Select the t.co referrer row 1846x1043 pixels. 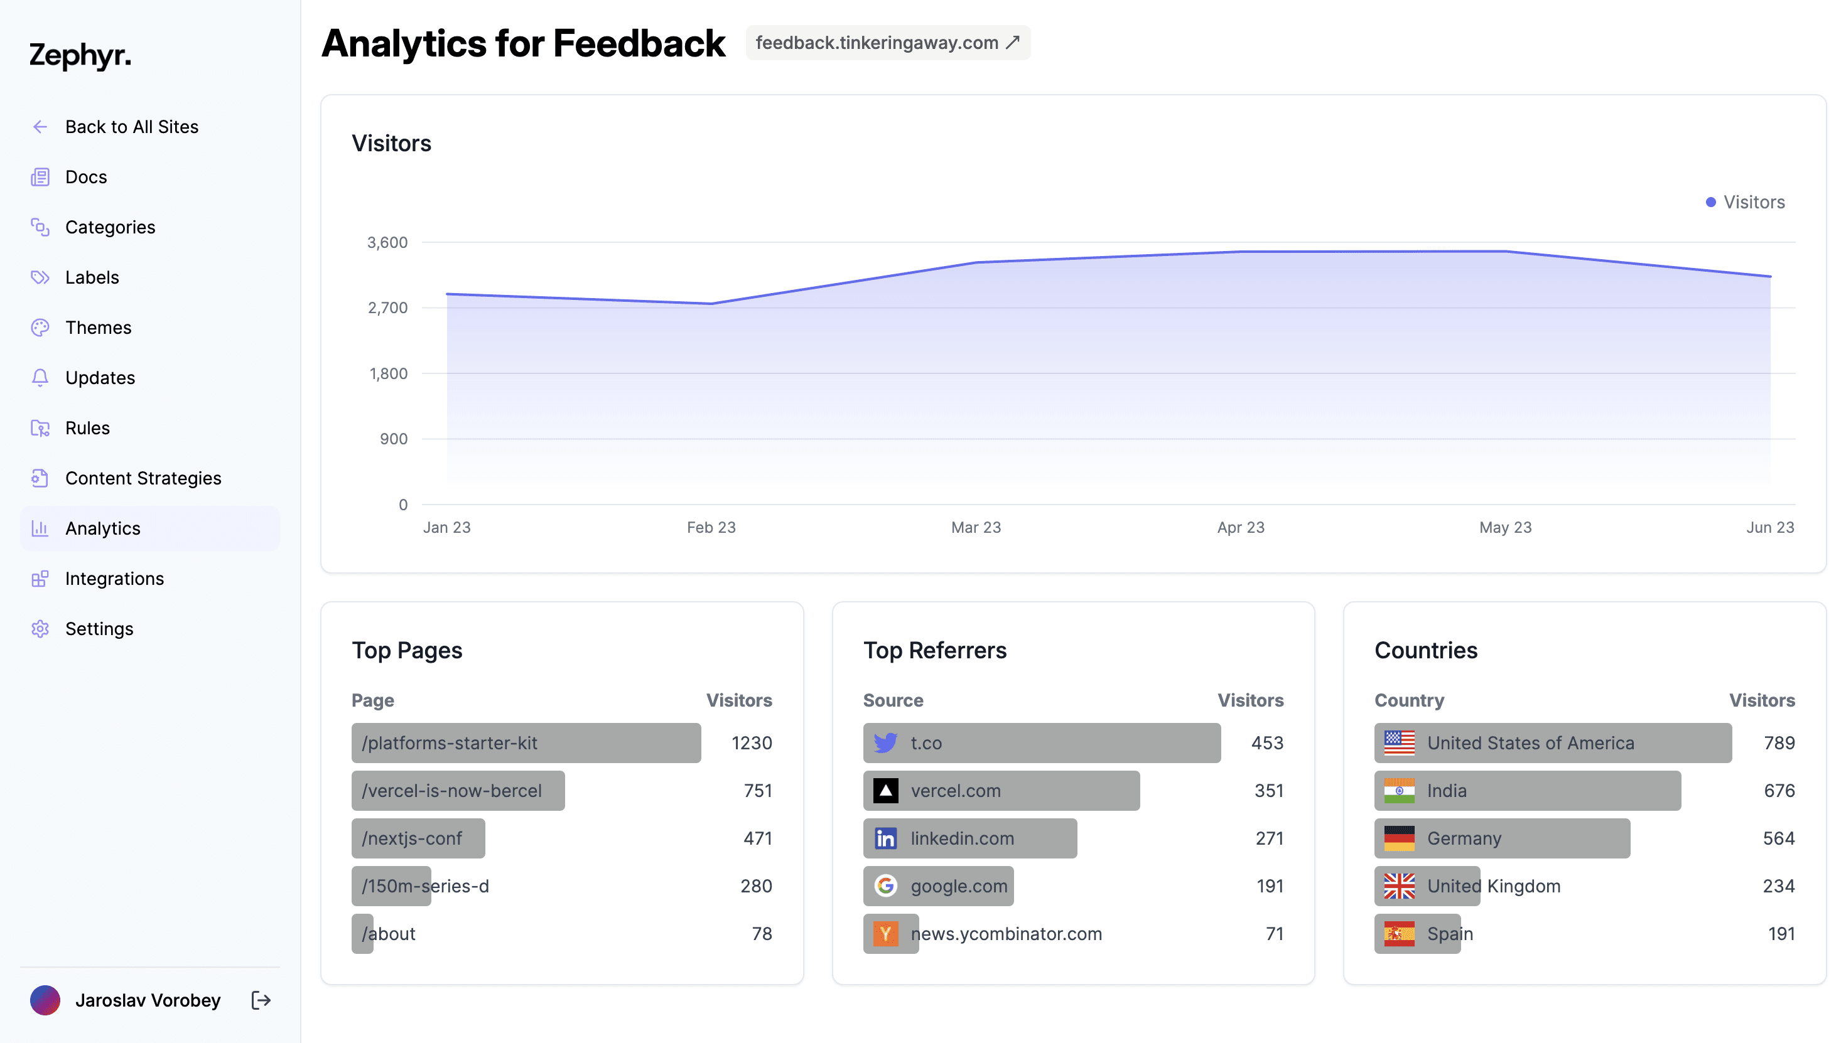coord(1040,743)
